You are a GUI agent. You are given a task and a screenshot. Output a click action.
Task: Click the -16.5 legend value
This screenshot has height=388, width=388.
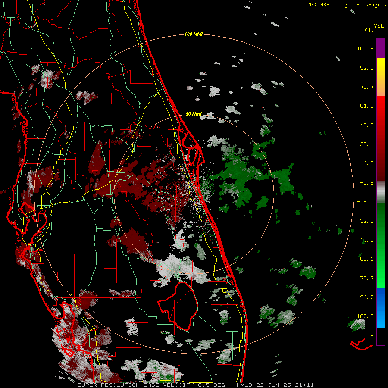365,202
